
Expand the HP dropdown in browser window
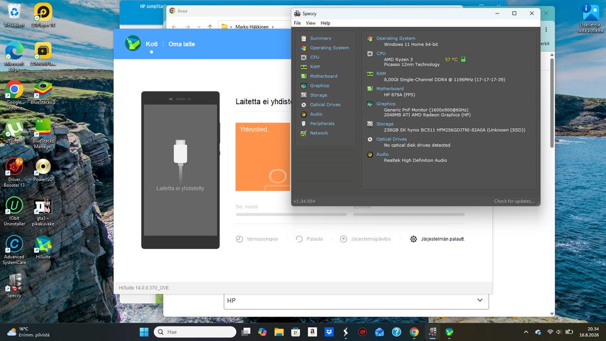356,301
